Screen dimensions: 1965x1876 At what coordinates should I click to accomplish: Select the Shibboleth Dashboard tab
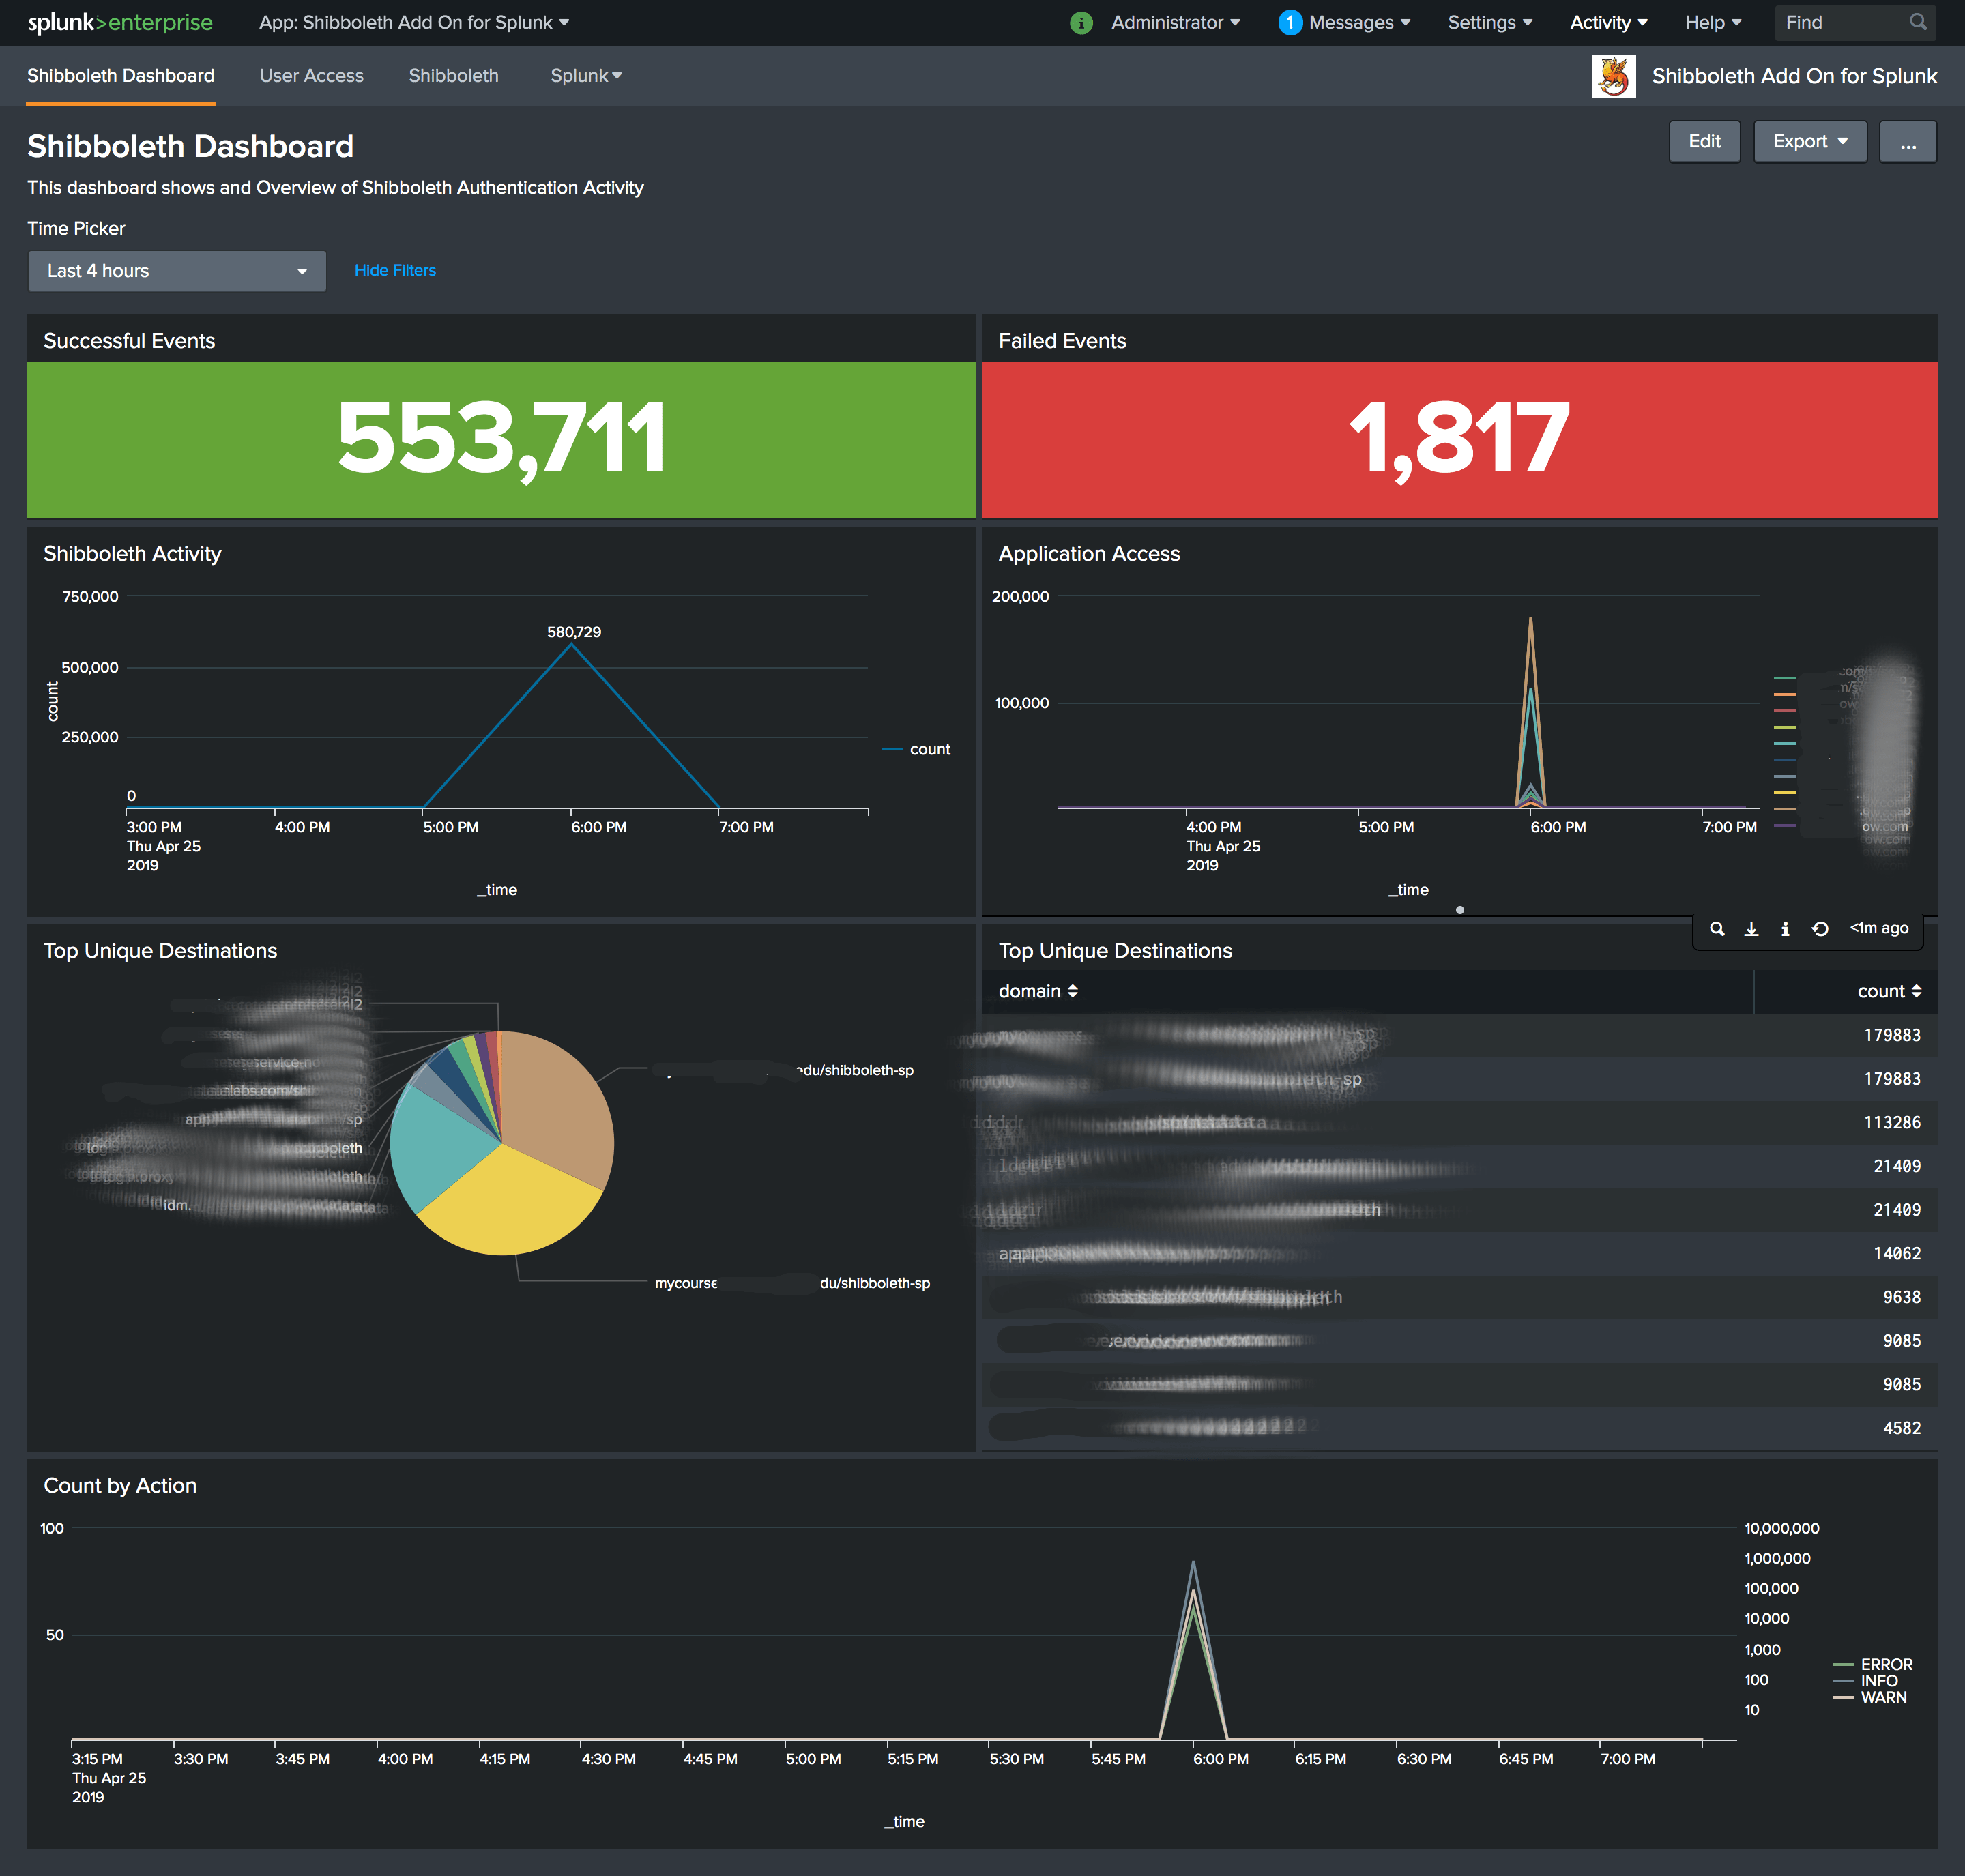120,76
